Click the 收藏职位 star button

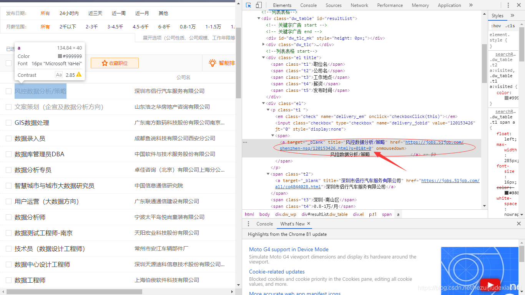tap(115, 63)
